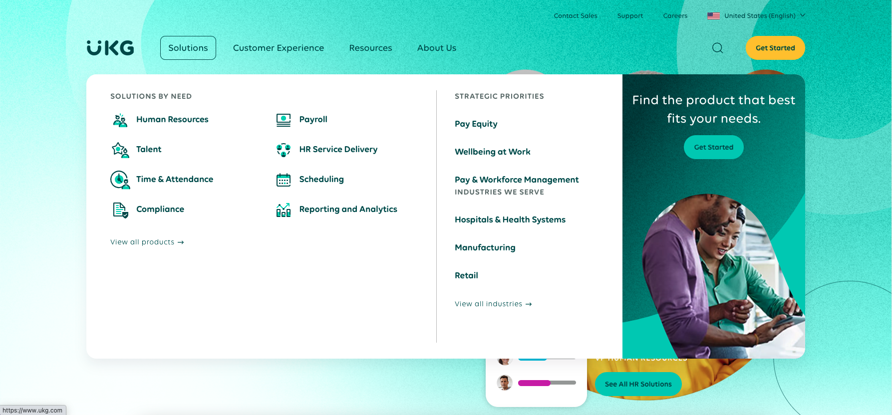The image size is (892, 415).
Task: Open the Resources menu
Action: [x=370, y=48]
